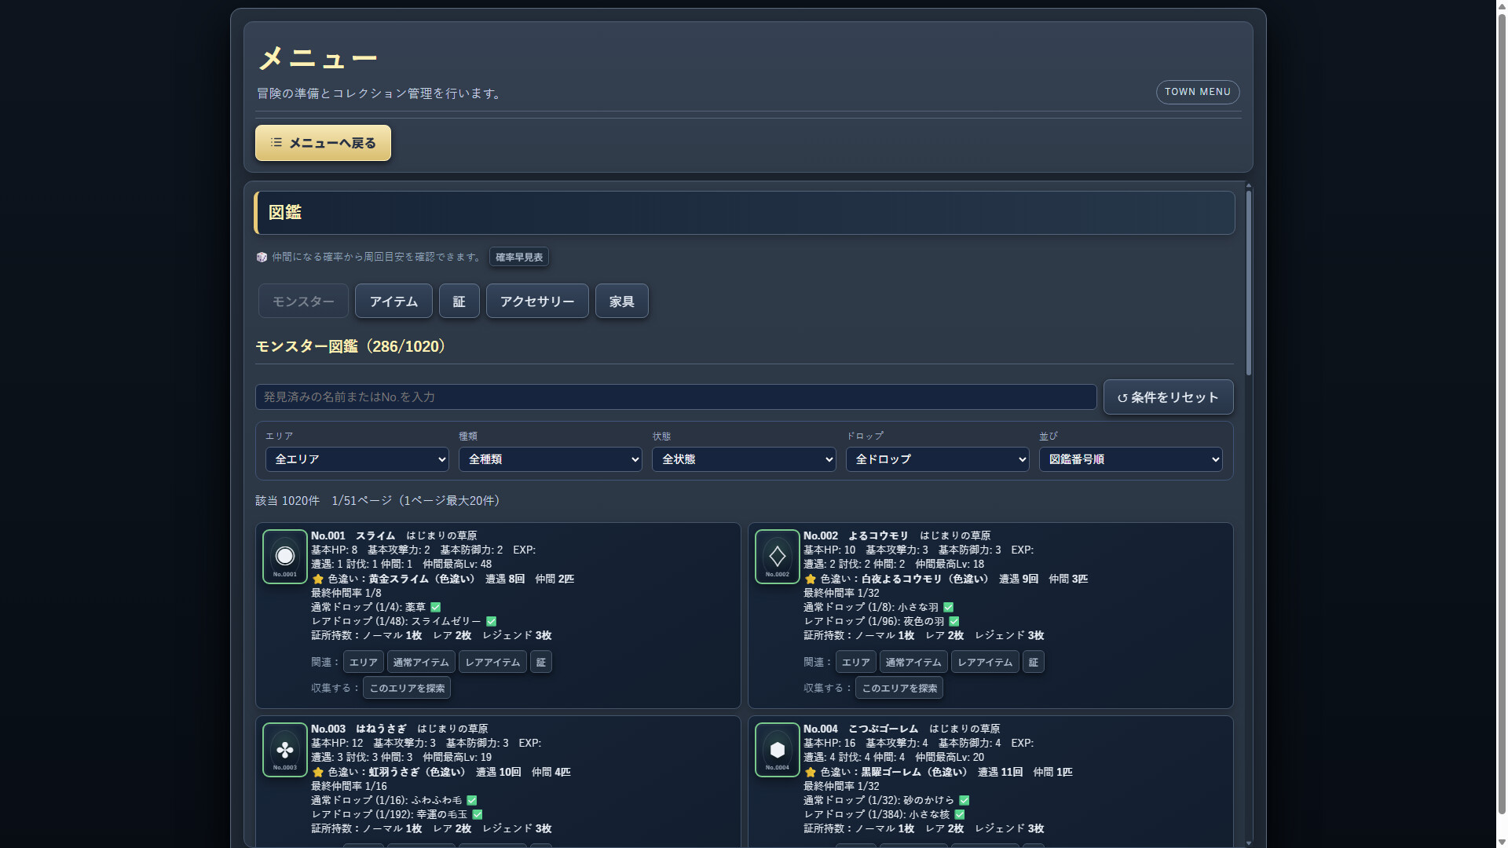Click the モンスター図鑑（286/1020） heading
The height and width of the screenshot is (848, 1508).
pyautogui.click(x=354, y=346)
